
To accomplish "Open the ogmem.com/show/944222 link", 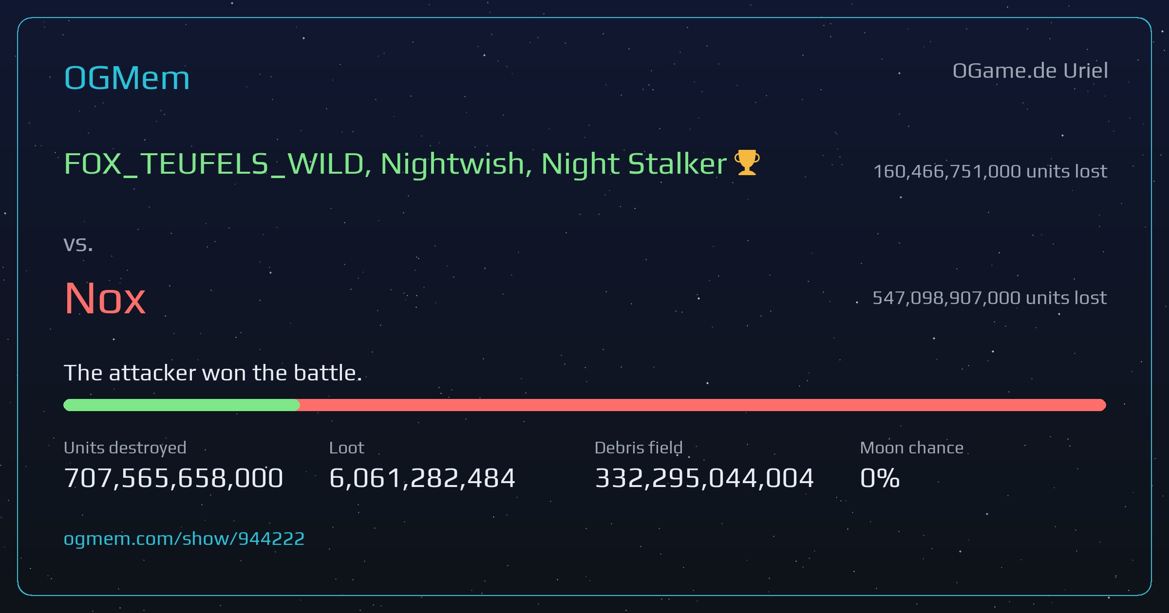I will 184,539.
